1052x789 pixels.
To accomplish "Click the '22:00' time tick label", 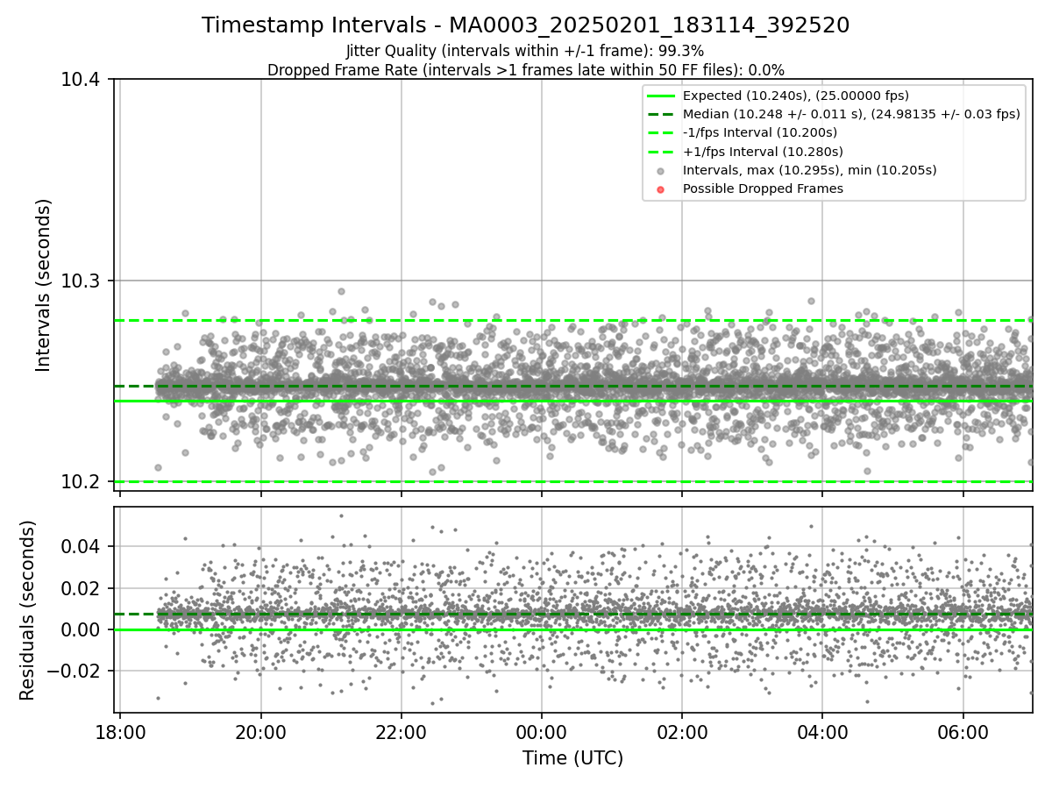I will (401, 731).
